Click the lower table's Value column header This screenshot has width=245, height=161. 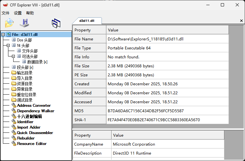click(168, 135)
